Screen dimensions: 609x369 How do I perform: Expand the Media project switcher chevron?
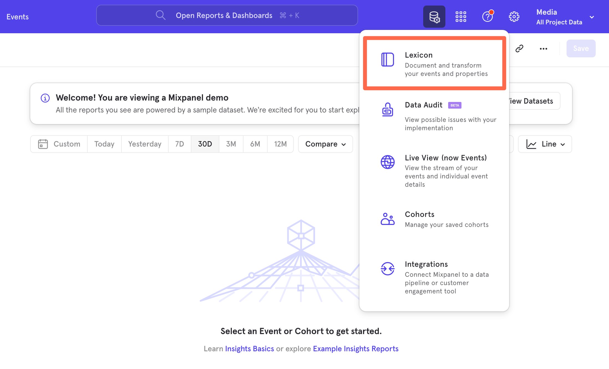point(592,17)
